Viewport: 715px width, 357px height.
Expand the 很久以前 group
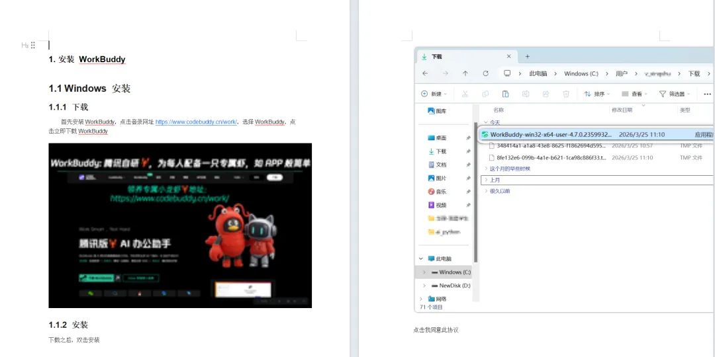tap(486, 191)
